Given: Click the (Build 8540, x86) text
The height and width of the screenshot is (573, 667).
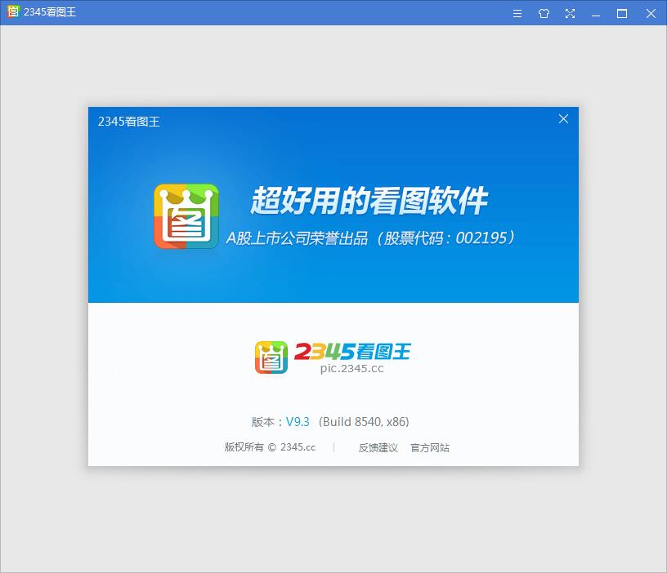Looking at the screenshot, I should [364, 422].
